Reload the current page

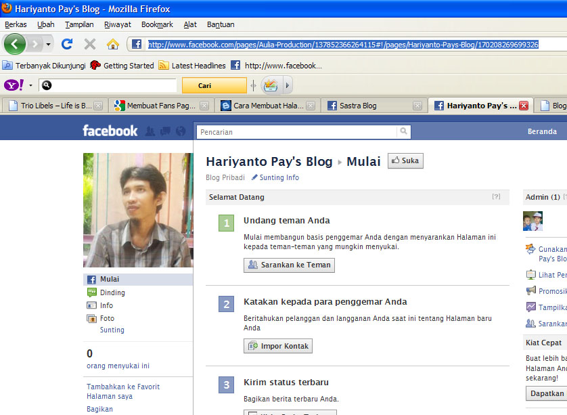67,44
